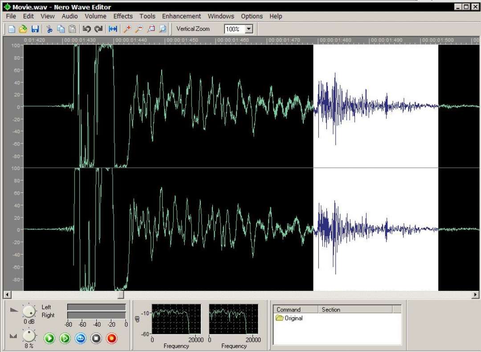Open the Effects menu
This screenshot has width=481, height=352.
(x=123, y=16)
